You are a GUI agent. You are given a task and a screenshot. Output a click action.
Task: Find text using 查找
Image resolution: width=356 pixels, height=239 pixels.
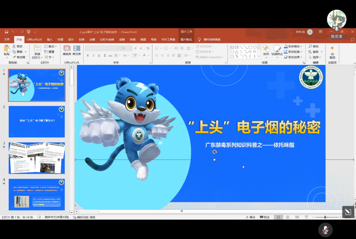tap(313, 46)
